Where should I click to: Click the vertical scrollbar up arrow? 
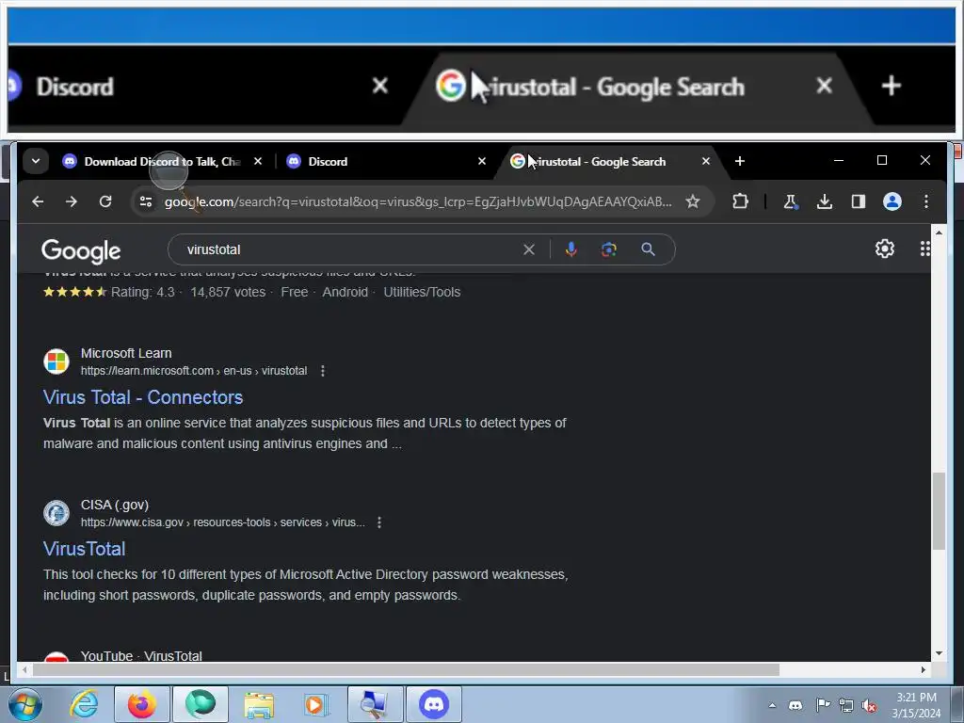tap(939, 233)
